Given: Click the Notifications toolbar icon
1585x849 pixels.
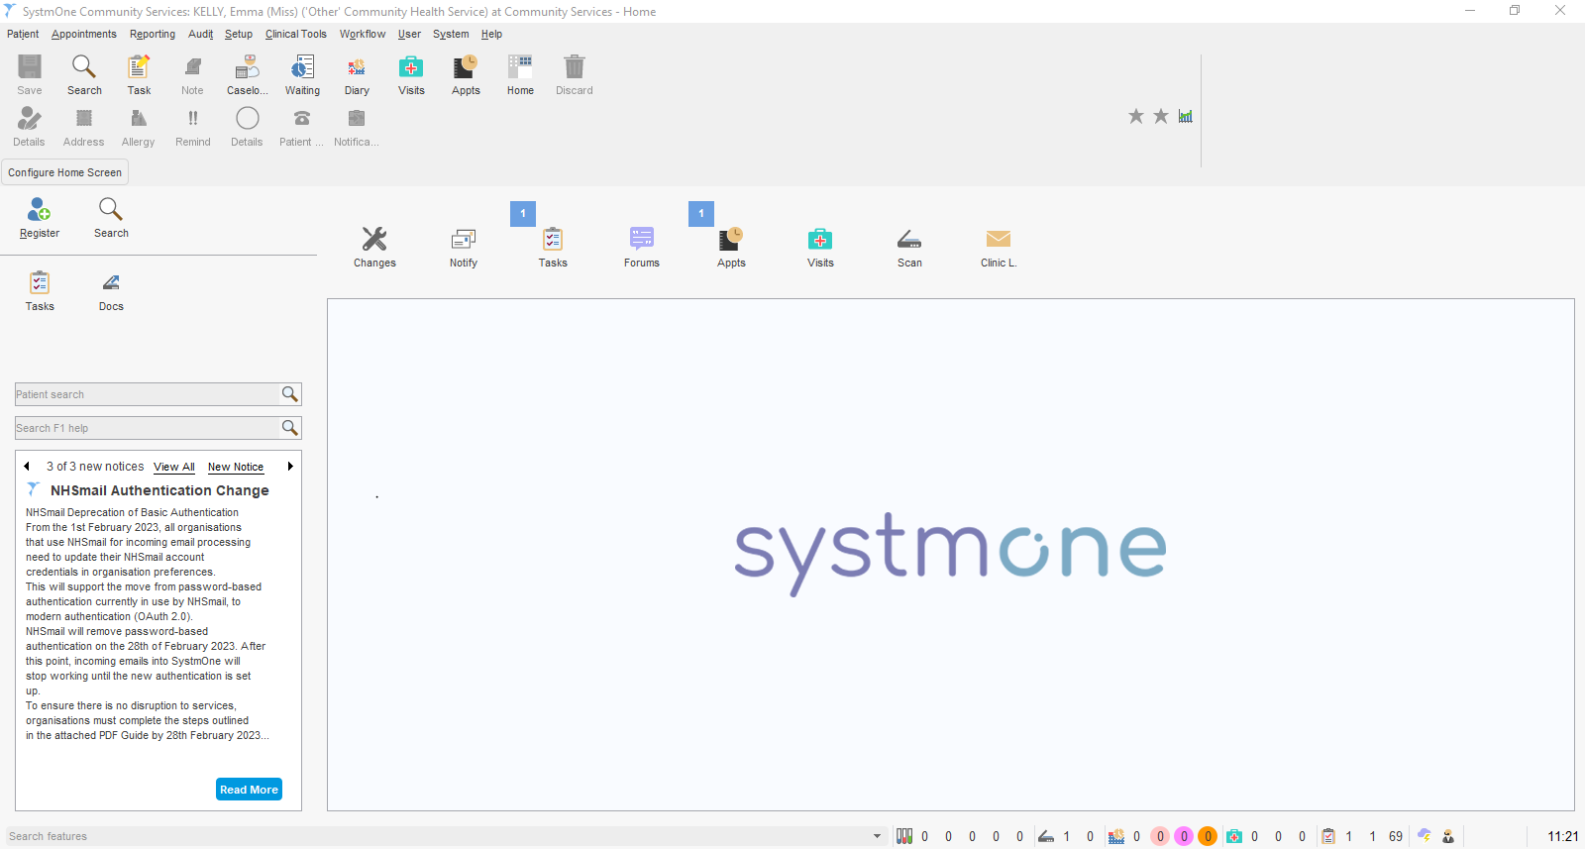Looking at the screenshot, I should click(357, 119).
